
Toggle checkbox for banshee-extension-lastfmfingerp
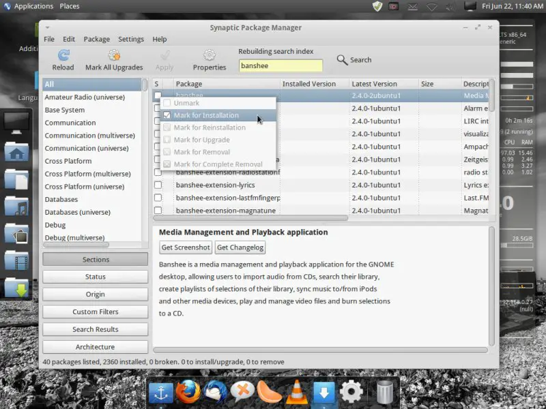click(x=158, y=198)
